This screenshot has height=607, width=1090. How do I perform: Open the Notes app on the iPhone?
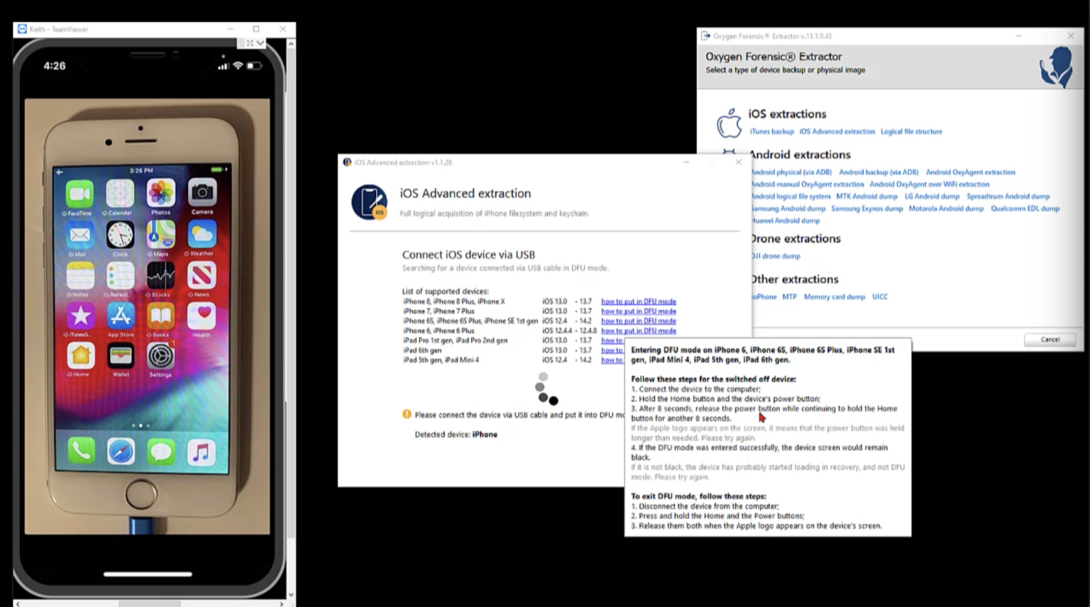pos(80,276)
